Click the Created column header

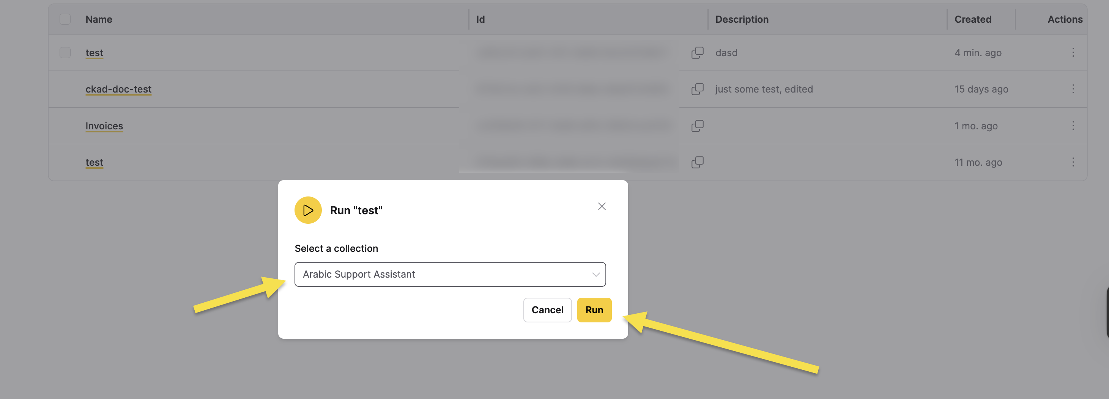(973, 19)
